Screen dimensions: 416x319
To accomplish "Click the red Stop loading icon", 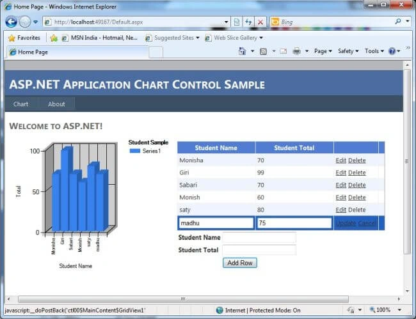I will (x=260, y=22).
